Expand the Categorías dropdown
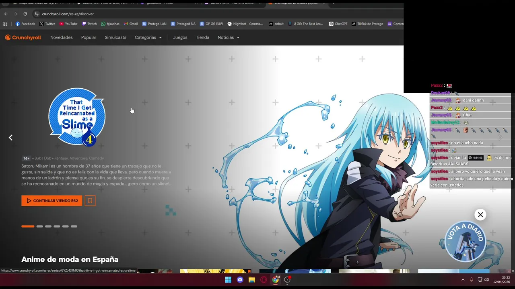515x289 pixels. point(148,37)
